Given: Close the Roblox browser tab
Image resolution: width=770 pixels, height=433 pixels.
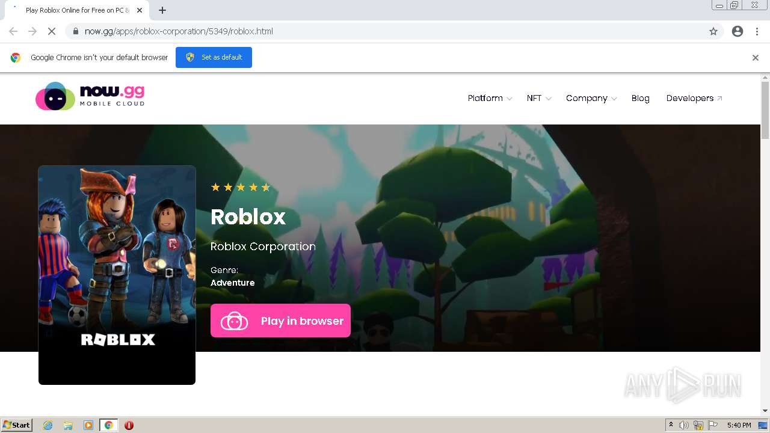Looking at the screenshot, I should point(140,10).
